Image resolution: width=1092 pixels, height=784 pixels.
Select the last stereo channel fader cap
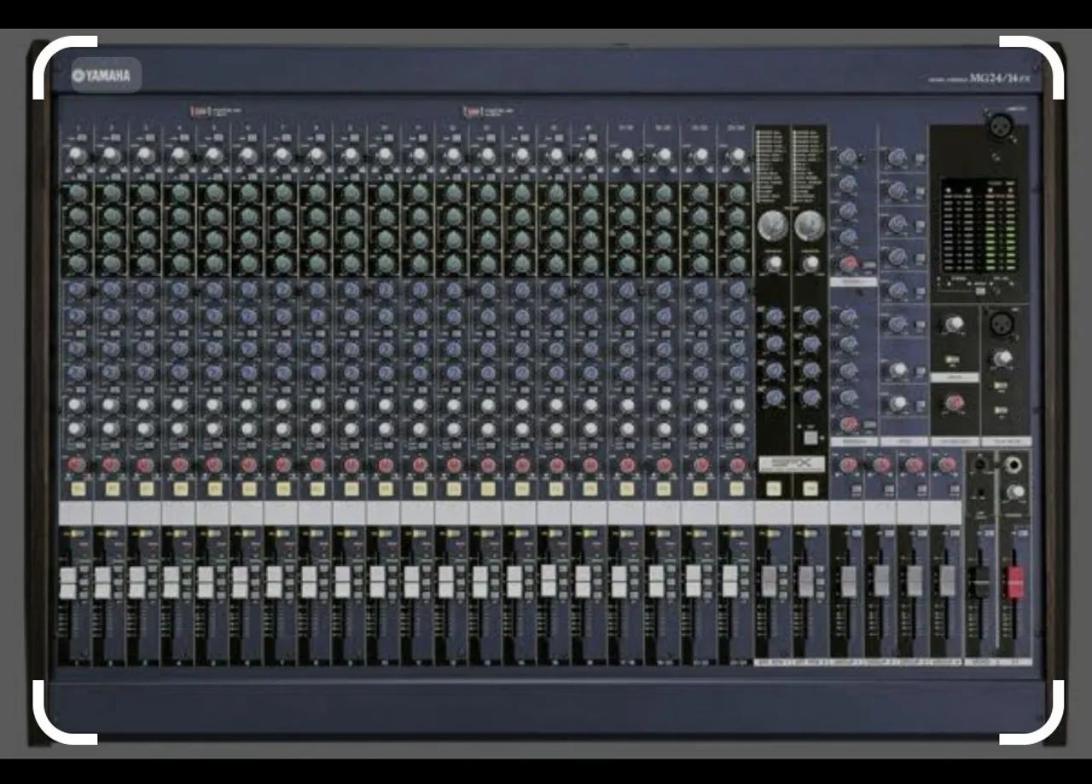(730, 582)
